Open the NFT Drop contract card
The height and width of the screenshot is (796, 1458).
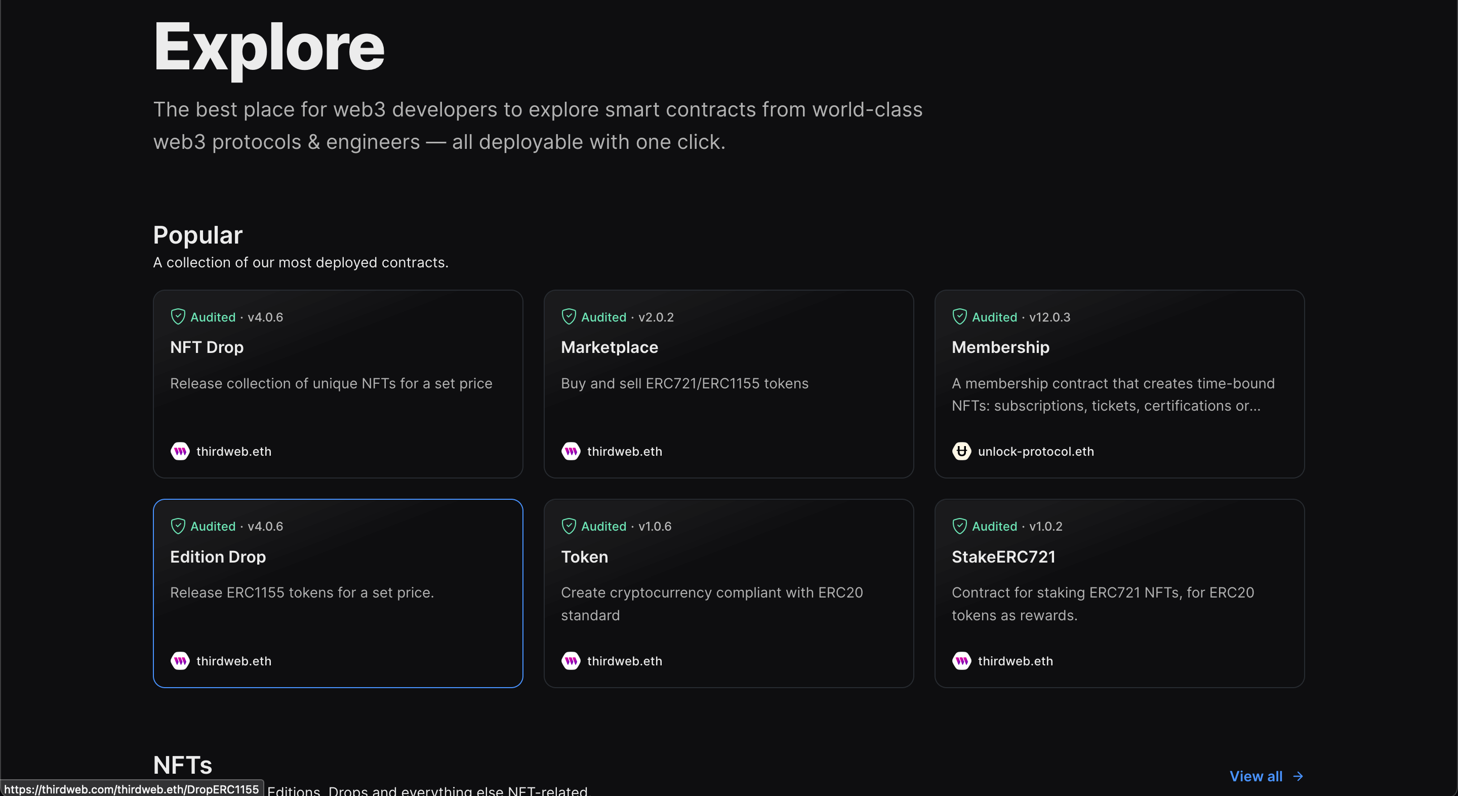[337, 383]
